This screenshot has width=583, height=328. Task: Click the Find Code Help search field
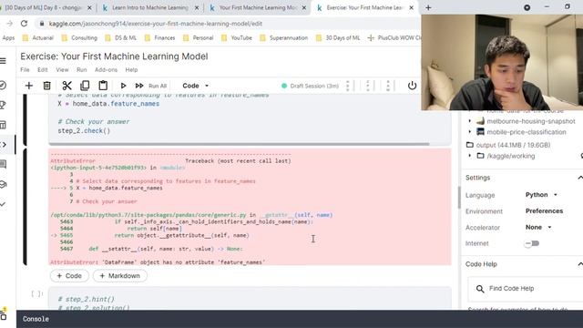point(525,289)
